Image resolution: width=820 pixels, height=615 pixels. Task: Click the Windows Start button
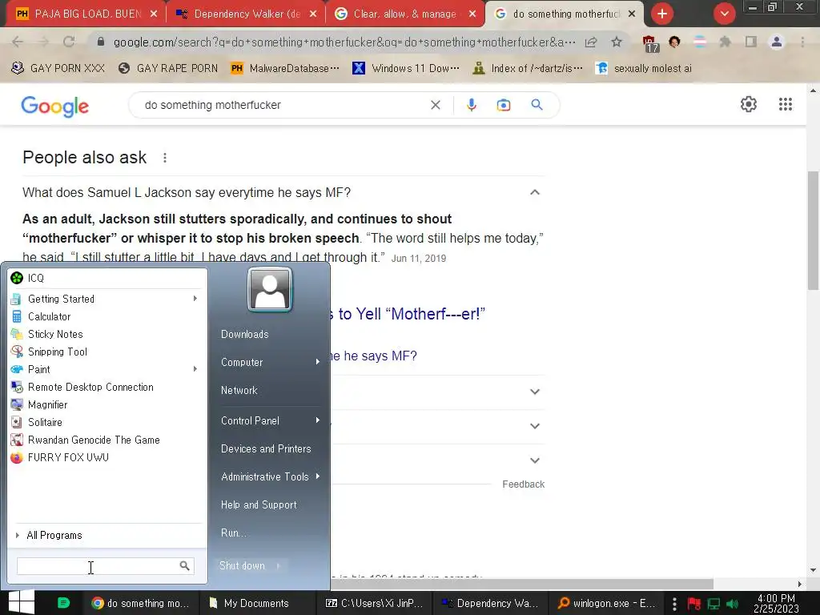pyautogui.click(x=22, y=602)
